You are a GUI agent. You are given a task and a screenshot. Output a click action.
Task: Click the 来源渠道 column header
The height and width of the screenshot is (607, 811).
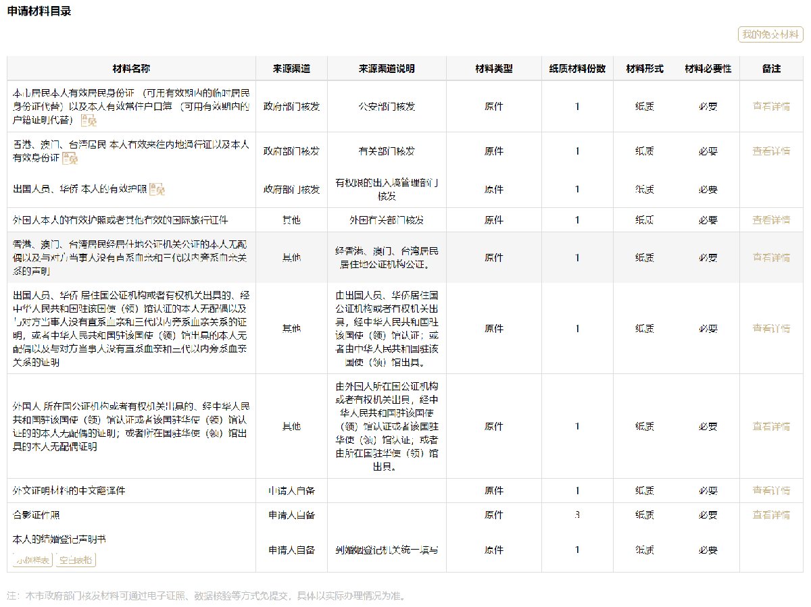tap(291, 69)
